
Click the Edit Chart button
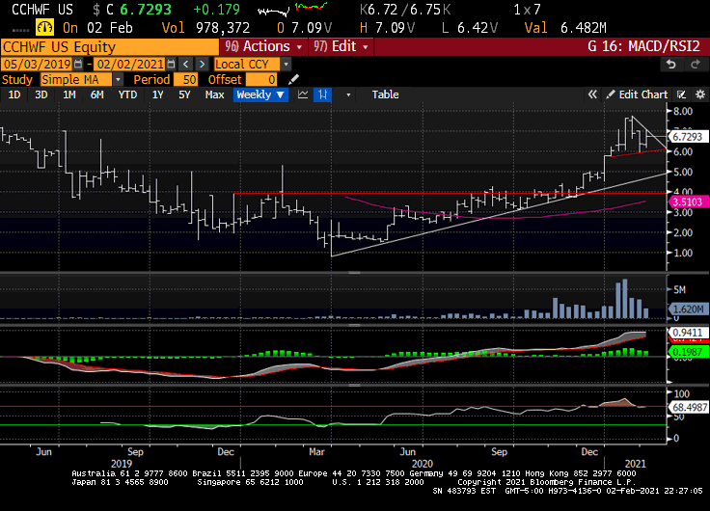coord(637,94)
